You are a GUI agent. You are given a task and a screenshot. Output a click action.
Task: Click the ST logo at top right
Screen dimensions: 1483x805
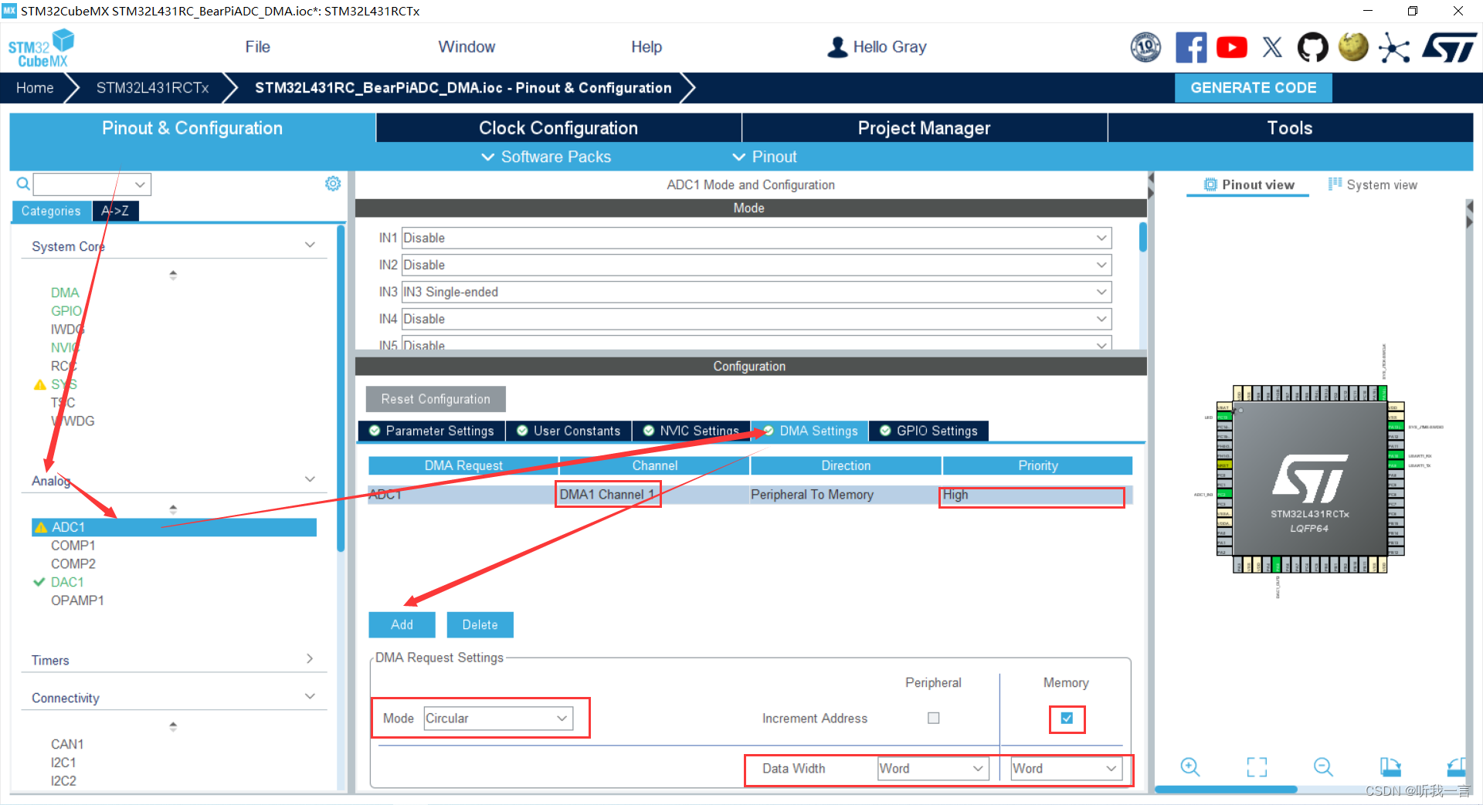point(1449,47)
